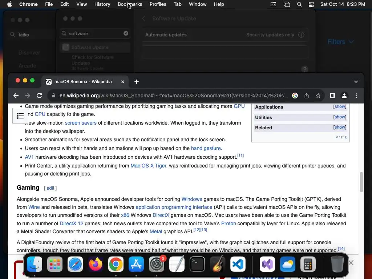Image resolution: width=372 pixels, height=279 pixels.
Task: Open Calculator from the Dock
Action: click(x=308, y=264)
